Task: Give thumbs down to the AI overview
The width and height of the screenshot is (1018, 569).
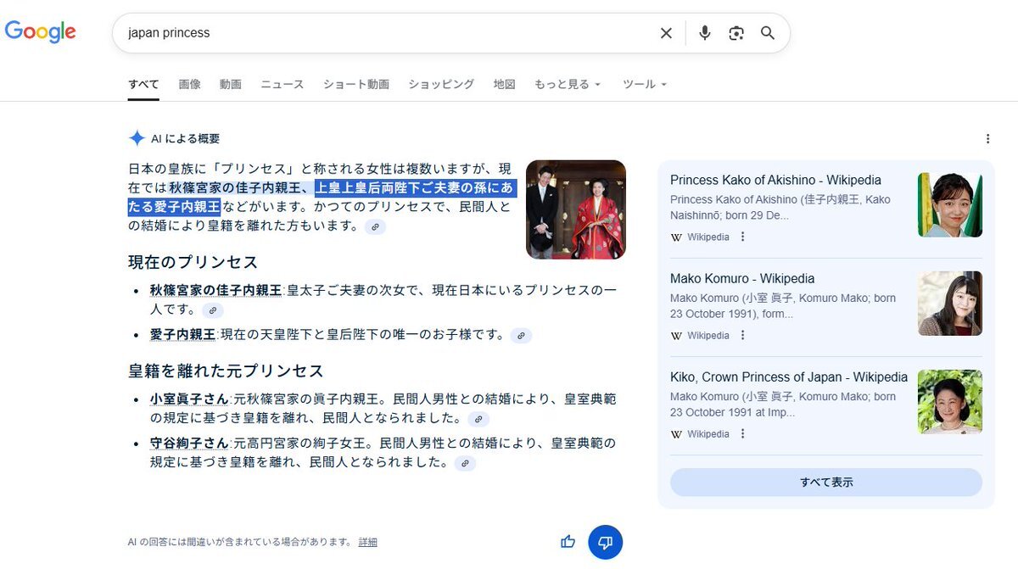Action: [606, 542]
